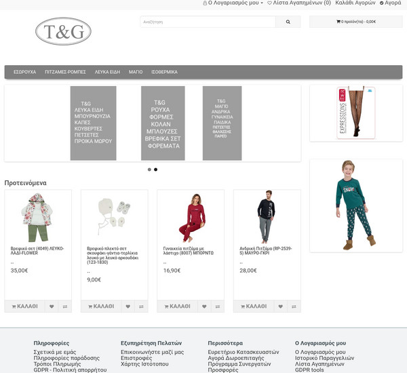
Task: Open Τρόποι Πληρωμής footer link
Action: point(57,364)
